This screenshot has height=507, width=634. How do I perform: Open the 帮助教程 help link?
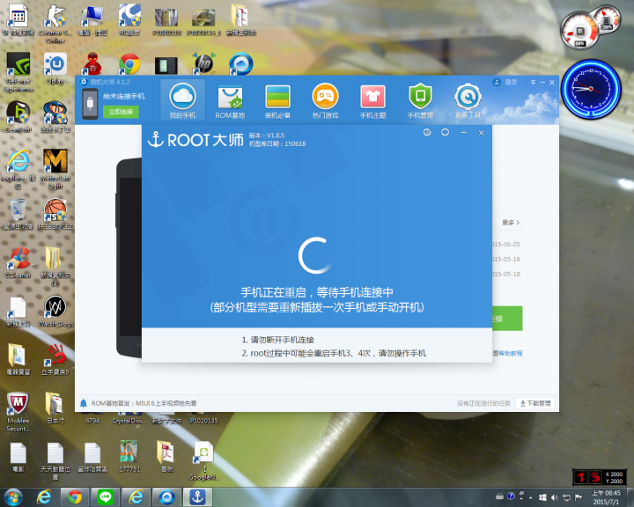click(x=510, y=353)
